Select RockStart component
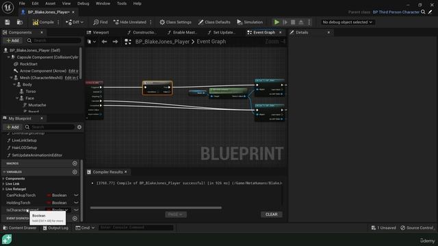This screenshot has width=438, height=246. [29, 64]
